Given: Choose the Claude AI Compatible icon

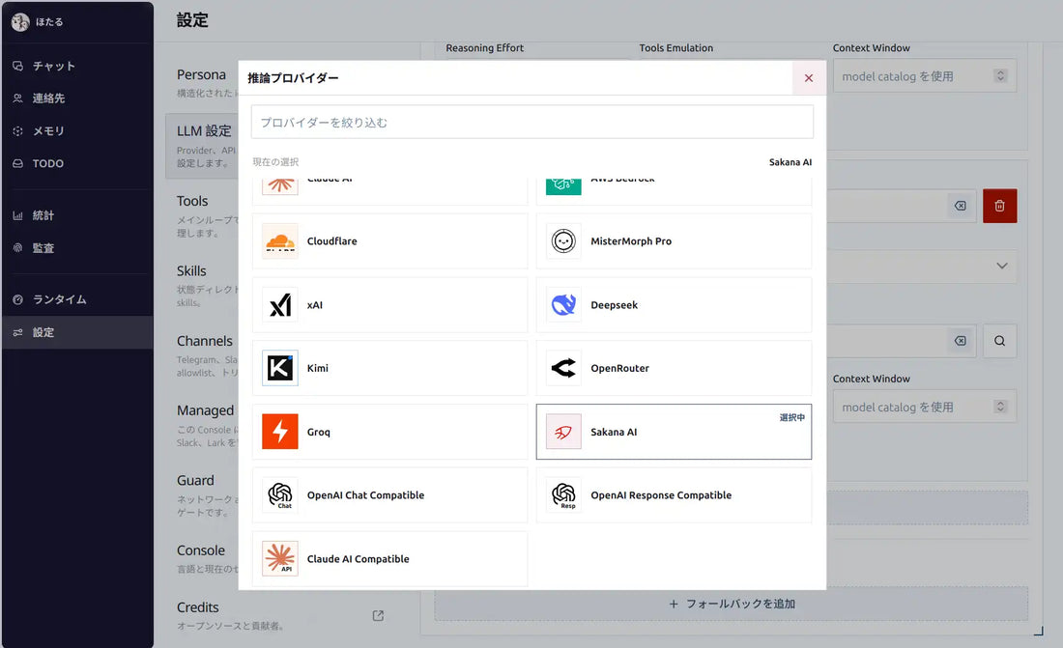Looking at the screenshot, I should (x=280, y=558).
